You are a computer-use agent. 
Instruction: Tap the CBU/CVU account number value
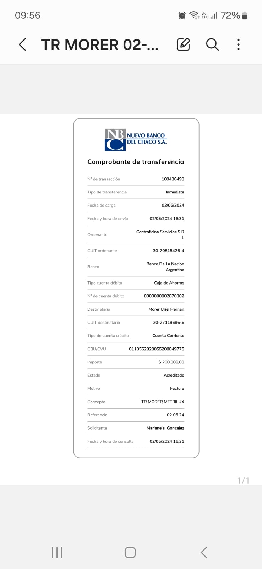point(157,349)
